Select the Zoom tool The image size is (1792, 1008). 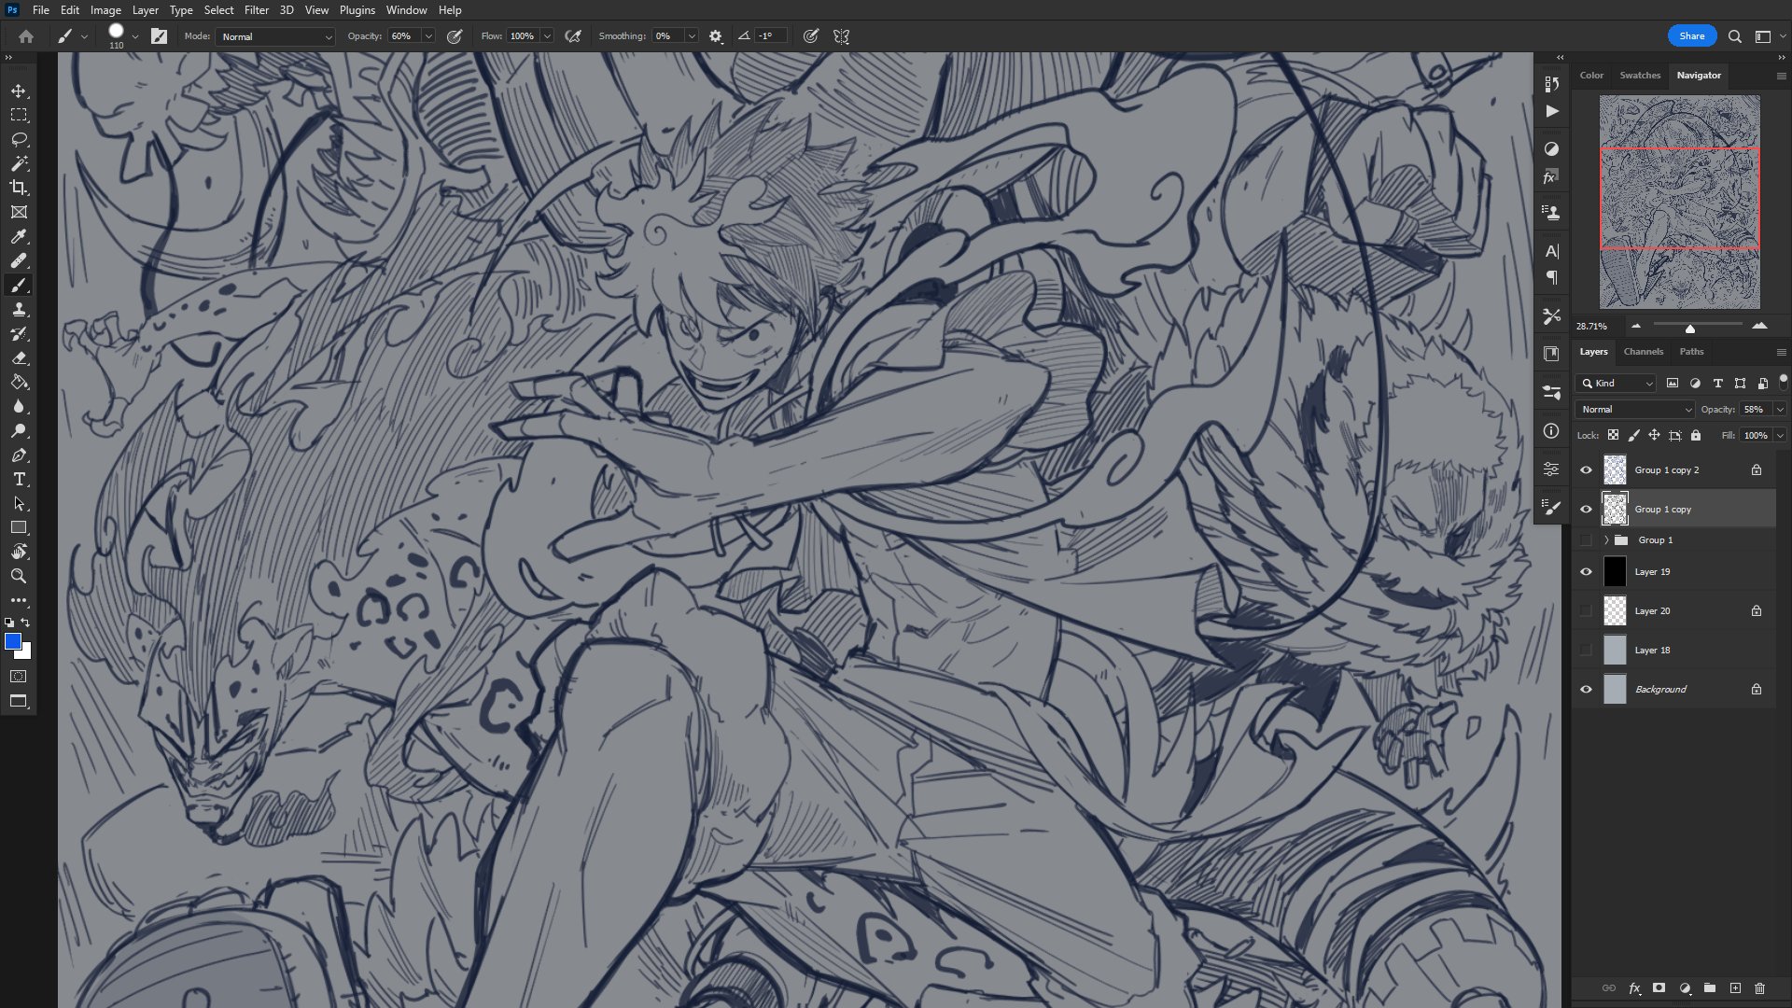tap(19, 577)
